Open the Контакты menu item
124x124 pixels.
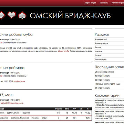(x=104, y=3)
